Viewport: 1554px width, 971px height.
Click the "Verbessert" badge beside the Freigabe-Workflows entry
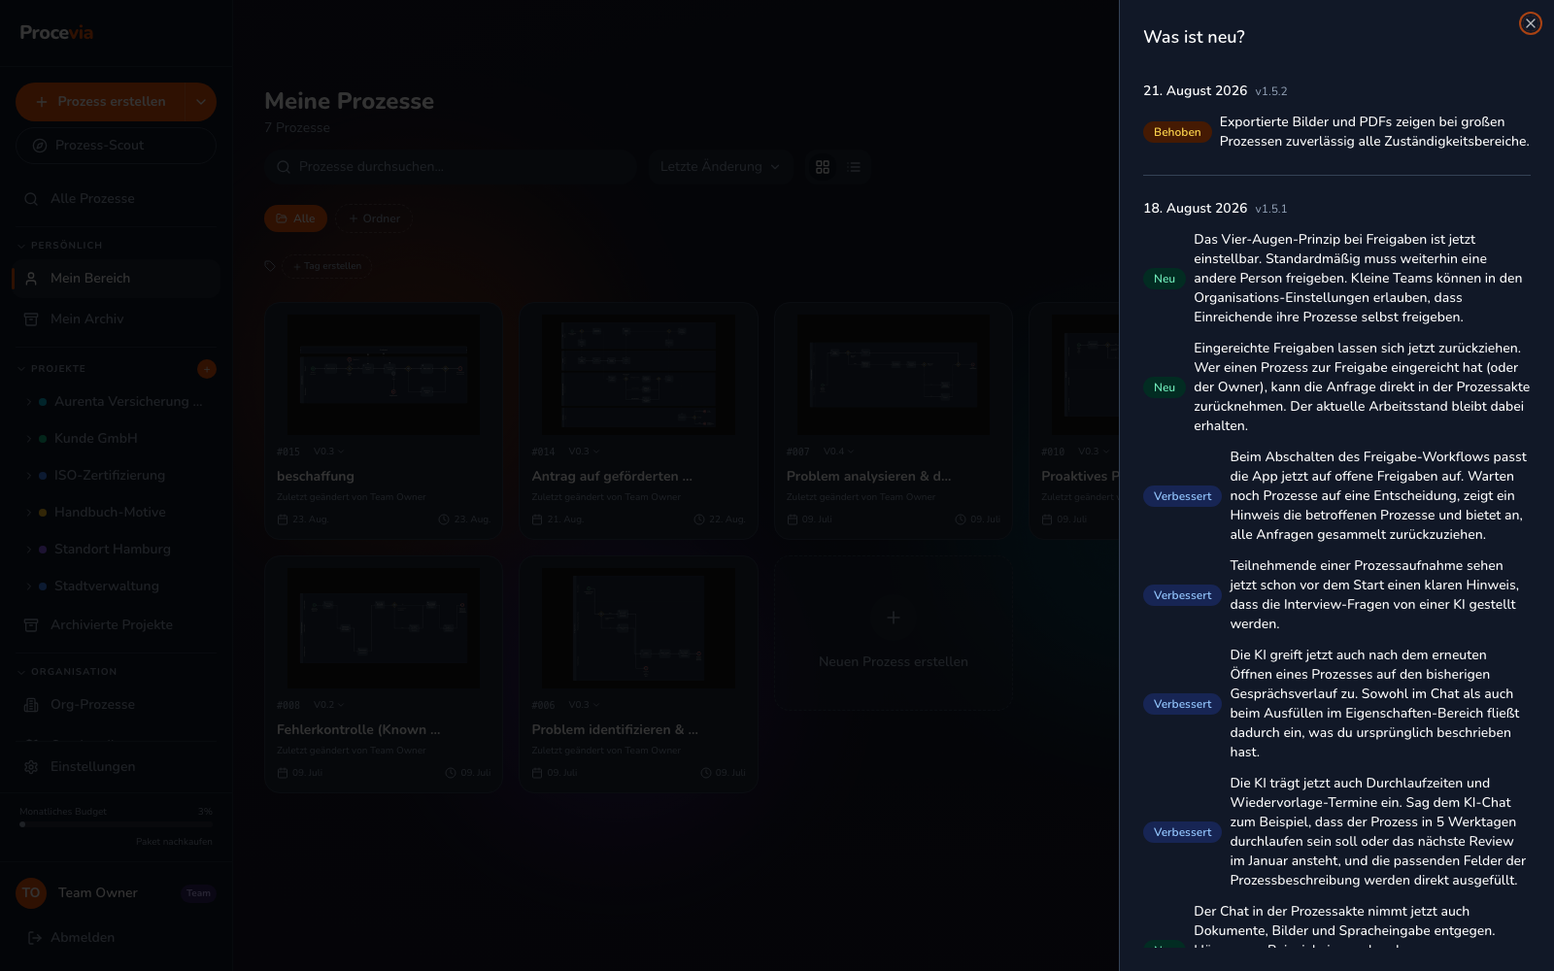(1182, 496)
